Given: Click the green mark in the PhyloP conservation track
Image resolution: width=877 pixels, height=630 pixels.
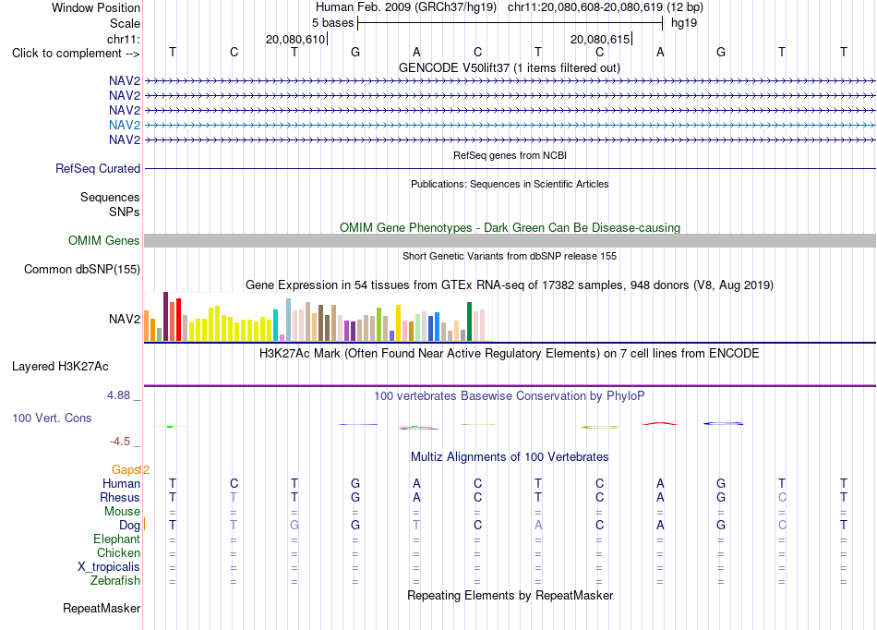Looking at the screenshot, I should tap(170, 427).
